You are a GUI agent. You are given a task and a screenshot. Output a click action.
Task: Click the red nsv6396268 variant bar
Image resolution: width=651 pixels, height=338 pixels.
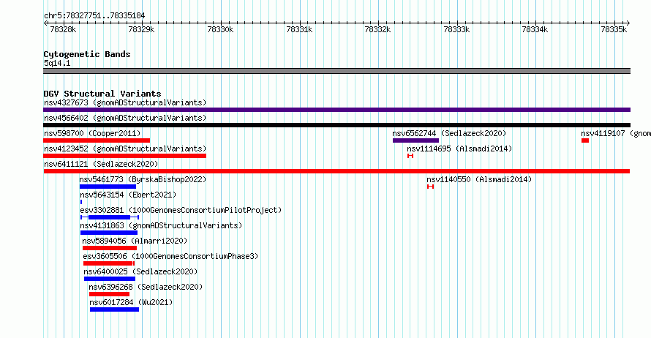click(109, 294)
